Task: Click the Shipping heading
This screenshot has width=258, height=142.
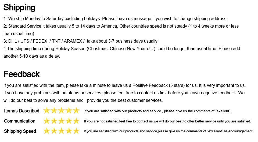Action: pos(19,8)
